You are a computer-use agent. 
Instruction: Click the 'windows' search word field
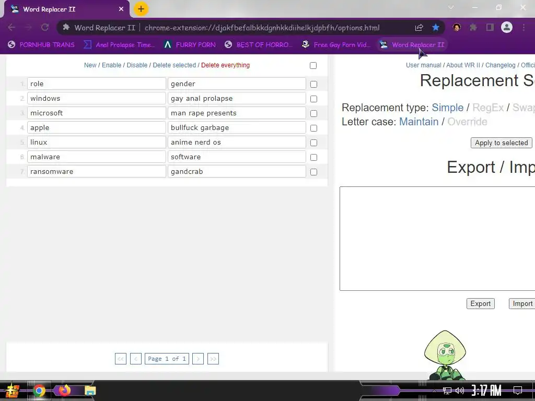[97, 98]
